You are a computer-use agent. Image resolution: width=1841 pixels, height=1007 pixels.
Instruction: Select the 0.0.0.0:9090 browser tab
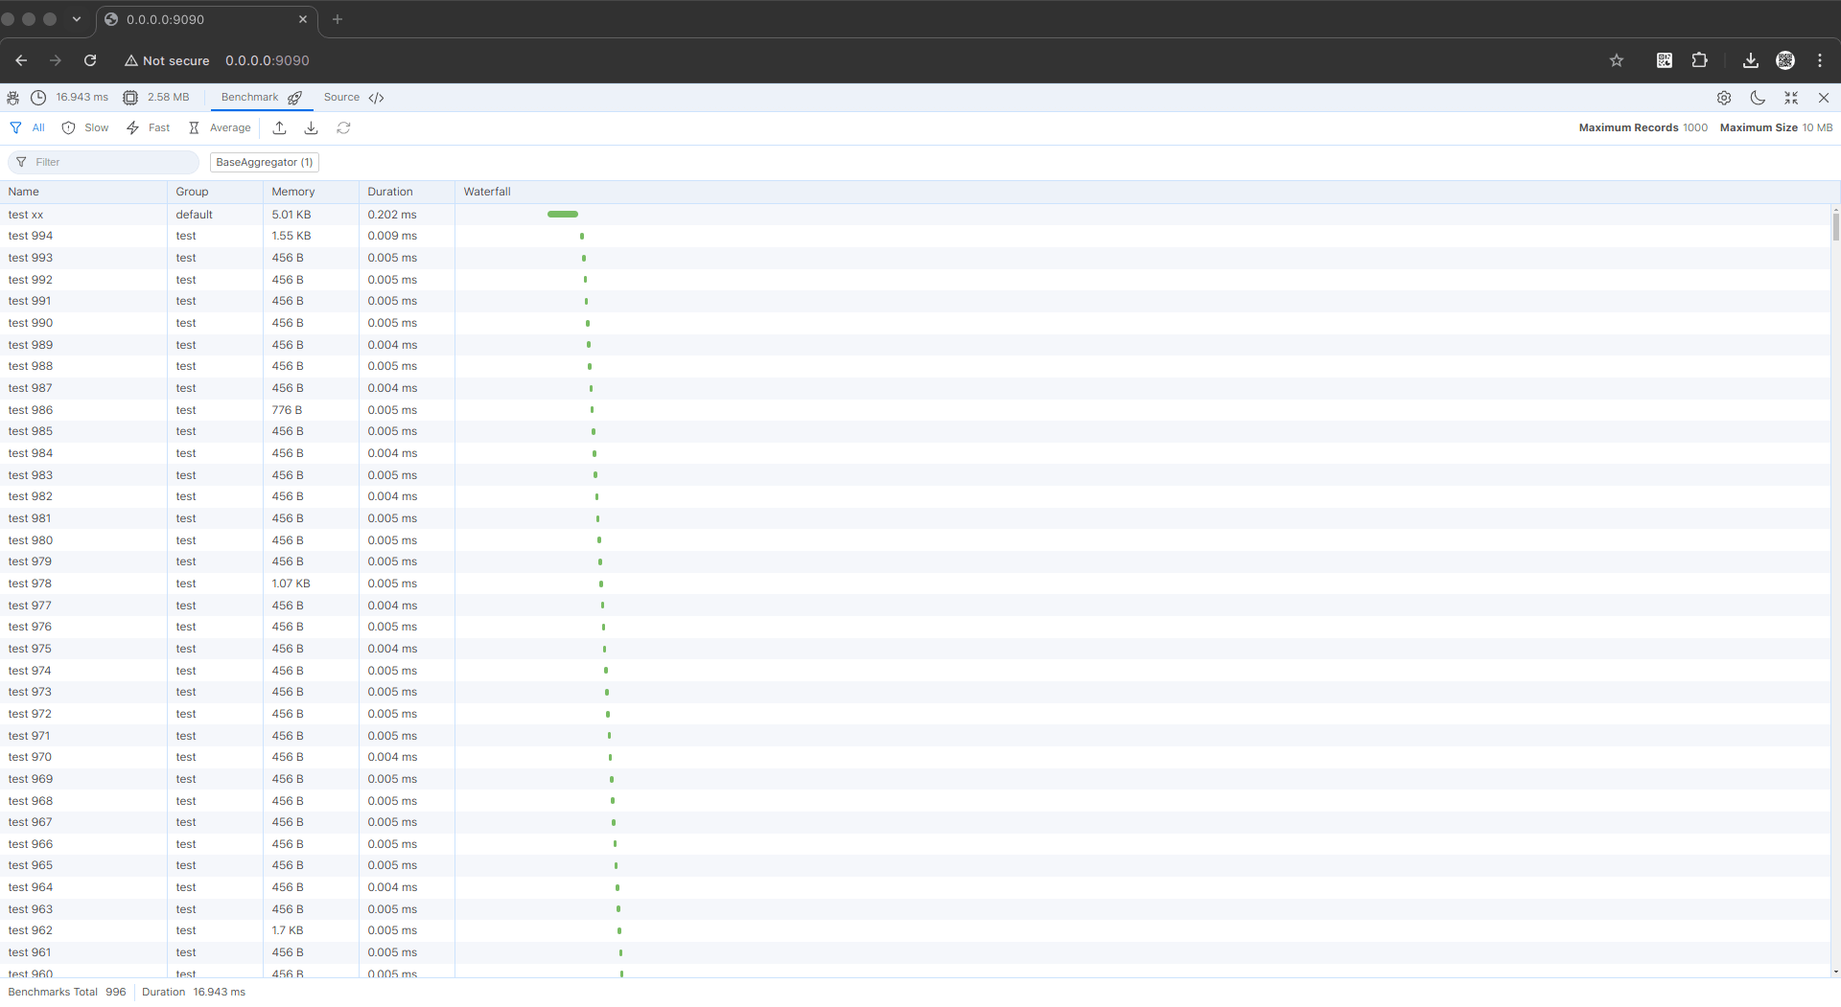point(206,19)
